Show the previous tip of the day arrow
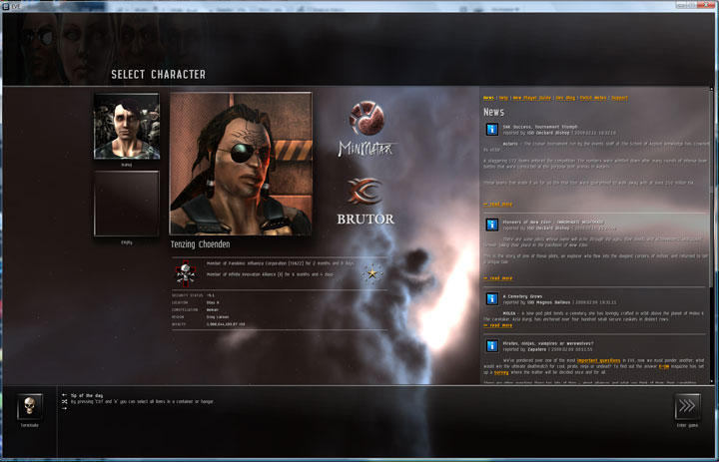 pos(64,395)
